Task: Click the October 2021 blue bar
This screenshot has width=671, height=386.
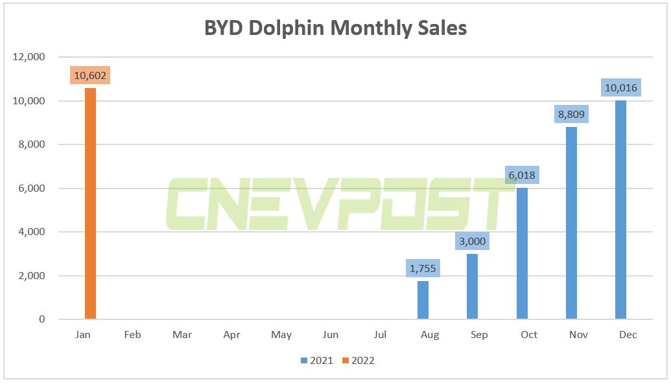Action: pos(522,253)
